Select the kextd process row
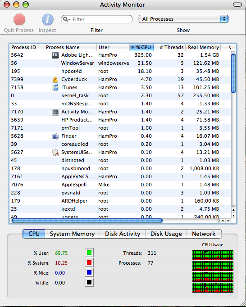 pyautogui.click(x=120, y=209)
